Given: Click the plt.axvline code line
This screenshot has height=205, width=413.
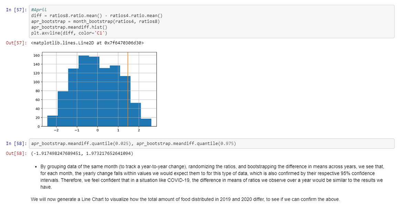Looking at the screenshot, I should [69, 33].
